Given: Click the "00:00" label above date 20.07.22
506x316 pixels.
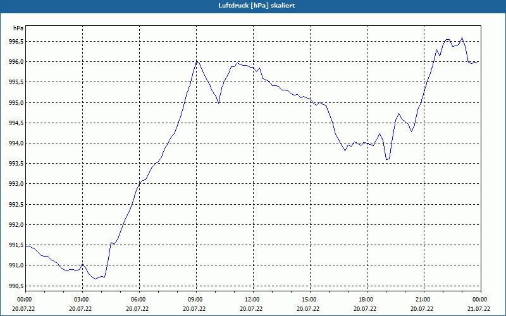Looking at the screenshot, I should click(x=24, y=300).
